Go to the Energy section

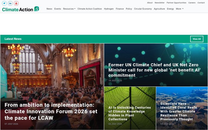pos(170,9)
